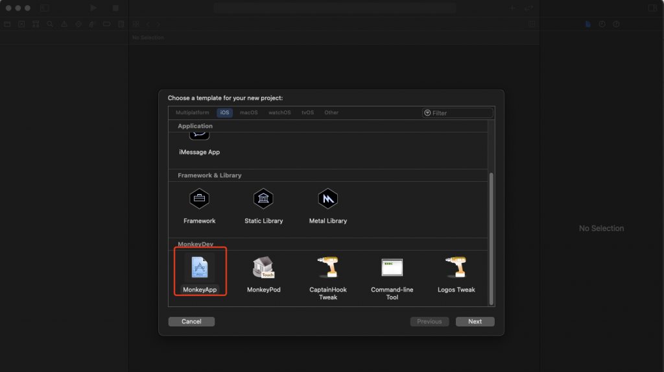Screen dimensions: 664x372
Task: Open the History inspector clock icon
Action: [602, 24]
